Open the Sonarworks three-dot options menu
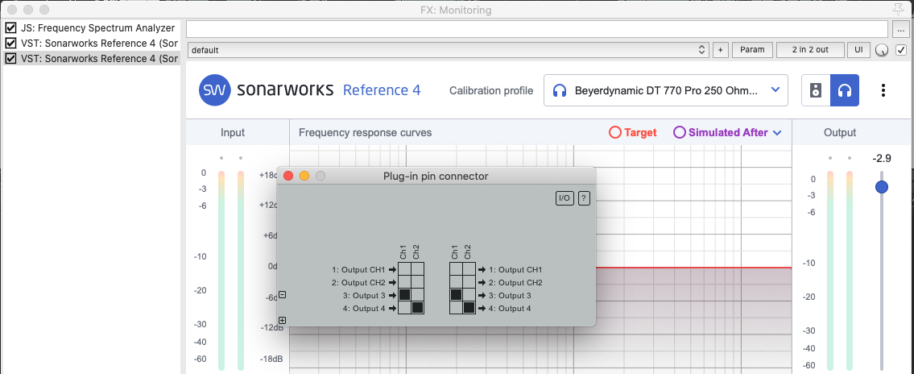This screenshot has width=914, height=374. pos(883,90)
